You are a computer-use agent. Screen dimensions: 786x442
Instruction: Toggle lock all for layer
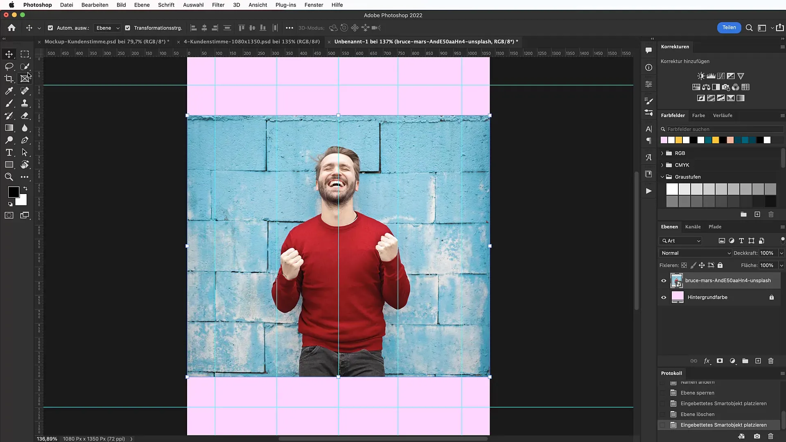[x=720, y=265]
